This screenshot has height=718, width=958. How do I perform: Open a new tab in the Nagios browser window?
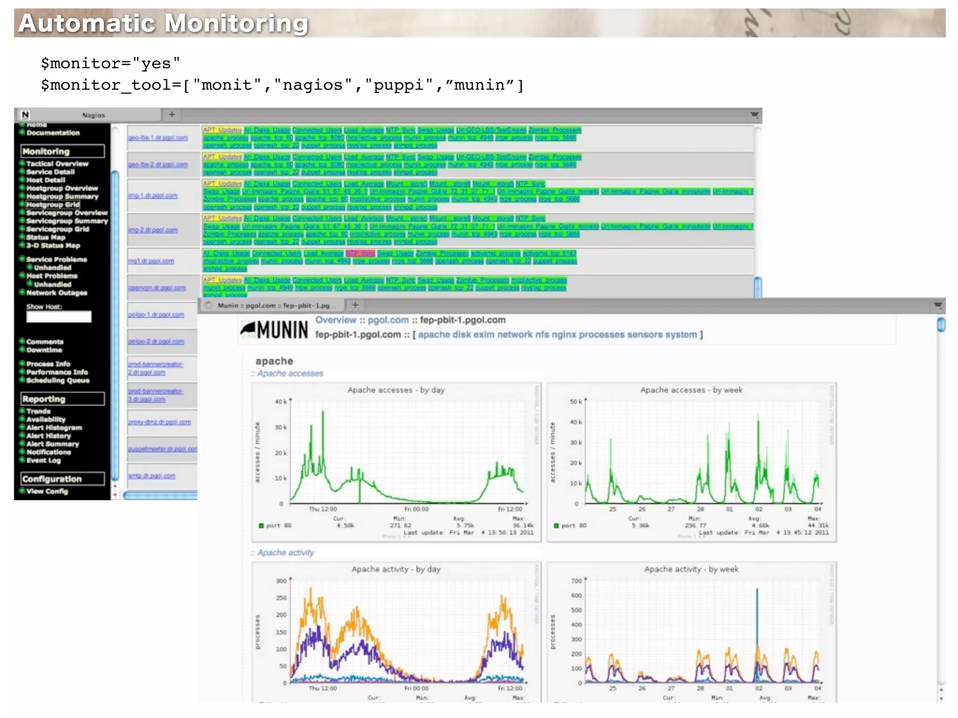(x=172, y=115)
